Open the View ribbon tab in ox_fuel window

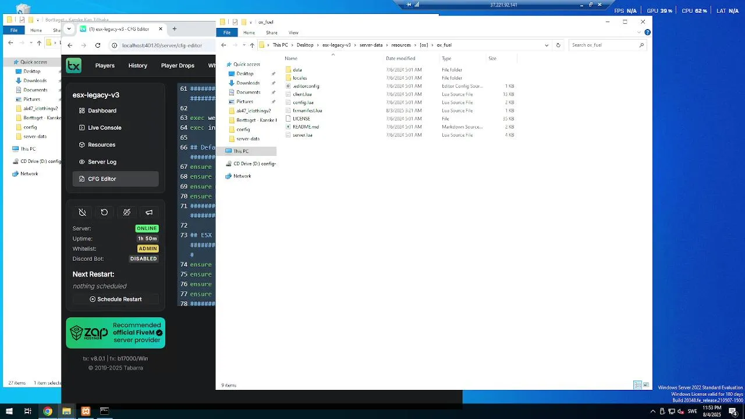click(x=293, y=33)
